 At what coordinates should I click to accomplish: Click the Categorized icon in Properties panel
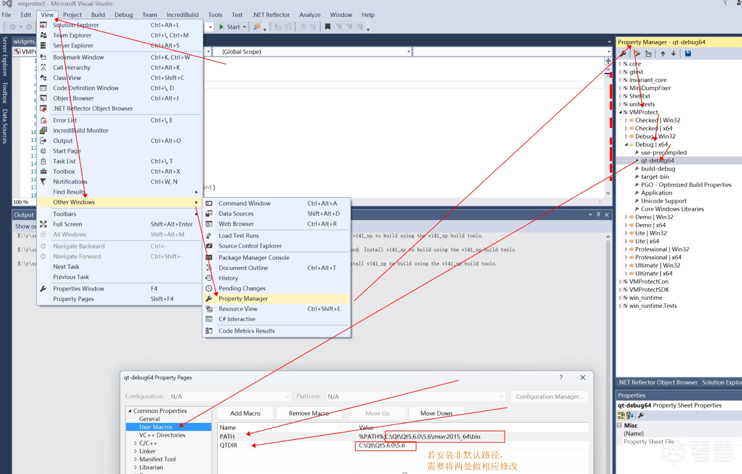tap(621, 415)
